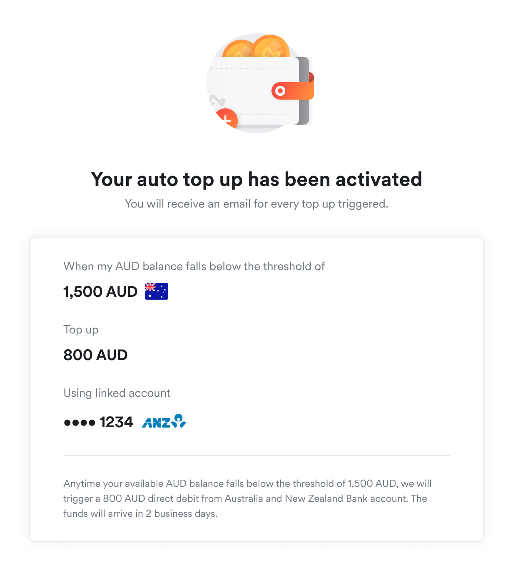Viewport: 513px width, 571px height.
Task: Click the ANZ bank logo
Action: tap(164, 421)
